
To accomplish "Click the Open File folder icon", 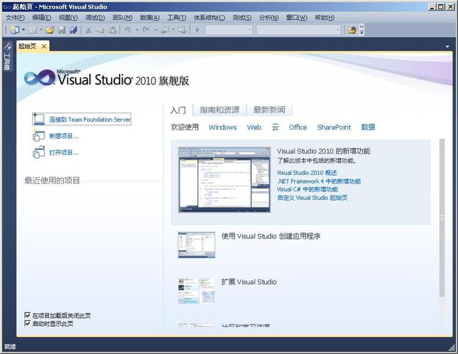I will click(50, 29).
